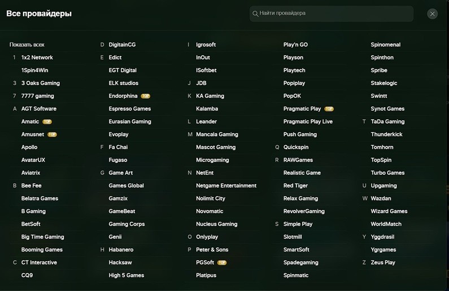
Task: Select Microgaming from the list
Action: pos(212,160)
